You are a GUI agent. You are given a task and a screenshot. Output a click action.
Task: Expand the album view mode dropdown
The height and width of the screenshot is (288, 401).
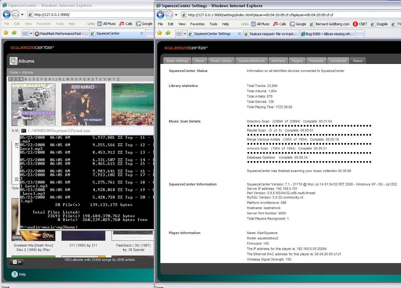(20, 262)
